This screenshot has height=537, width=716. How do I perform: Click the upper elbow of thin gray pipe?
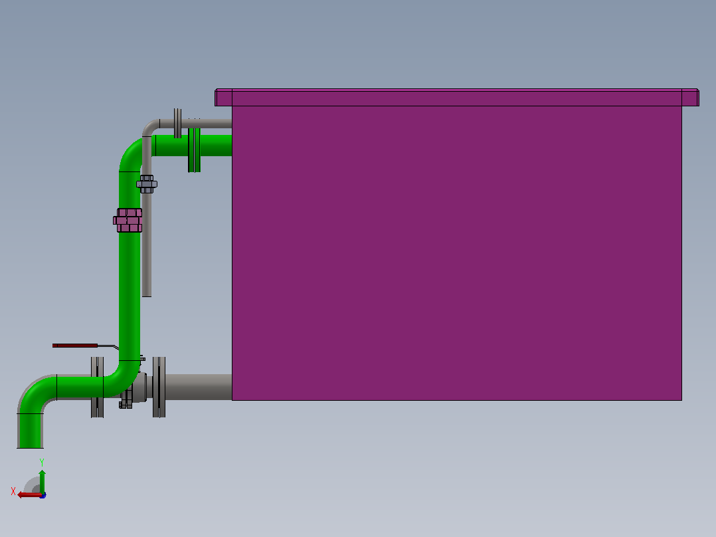coord(151,128)
